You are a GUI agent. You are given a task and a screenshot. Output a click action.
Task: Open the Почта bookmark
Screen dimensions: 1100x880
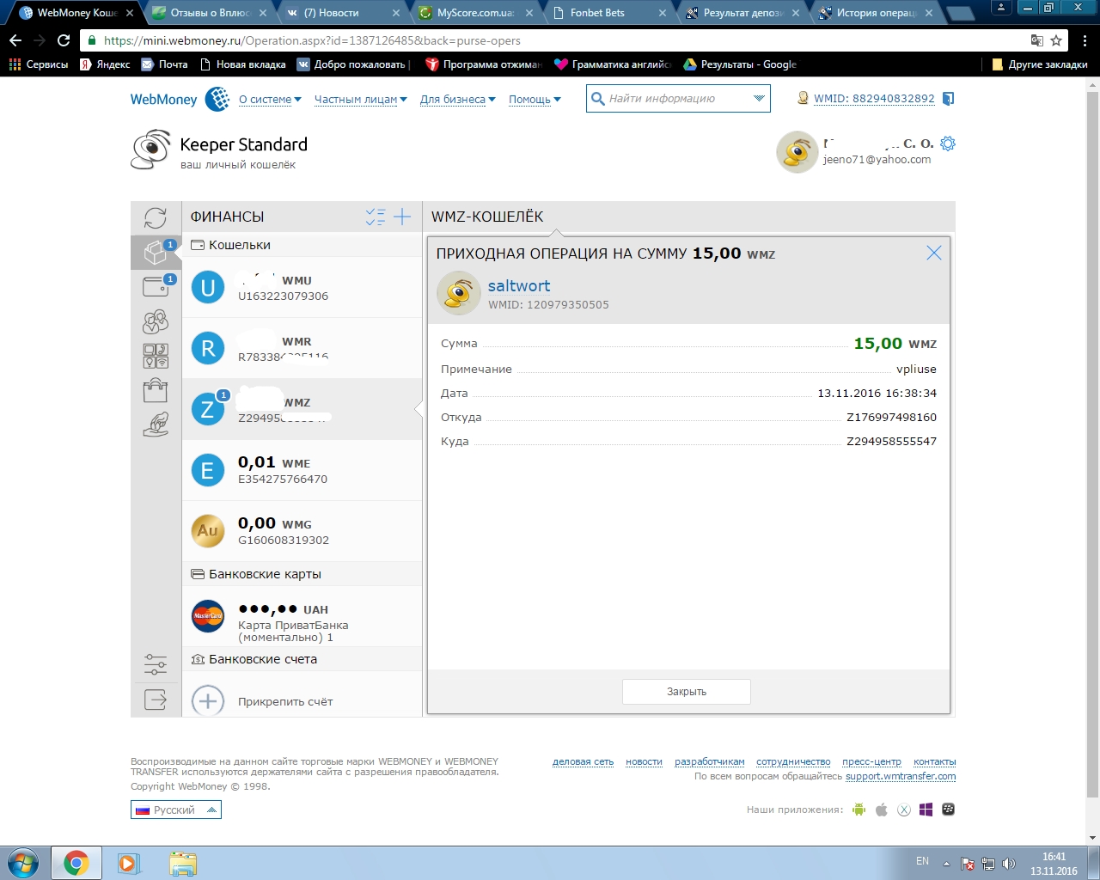coord(164,64)
